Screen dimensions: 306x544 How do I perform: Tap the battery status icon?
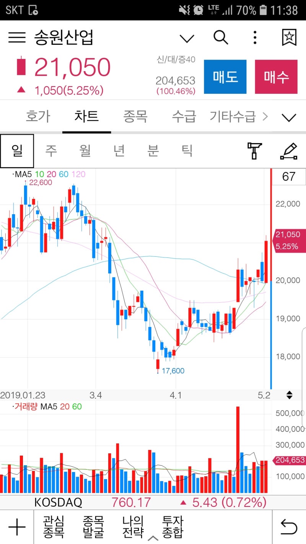[263, 10]
